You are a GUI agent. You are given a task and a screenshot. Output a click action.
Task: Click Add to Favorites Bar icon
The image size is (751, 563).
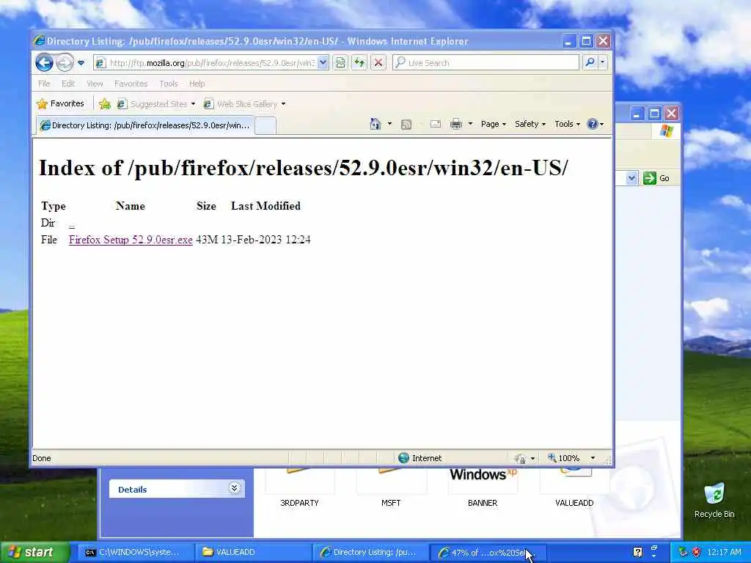pyautogui.click(x=105, y=103)
